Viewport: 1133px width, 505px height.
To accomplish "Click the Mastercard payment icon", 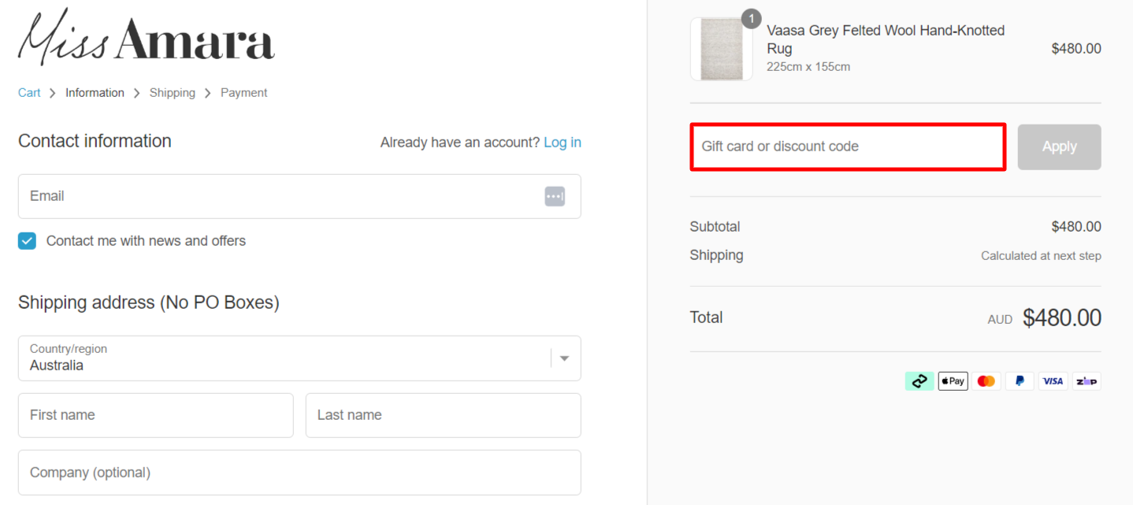I will 986,381.
